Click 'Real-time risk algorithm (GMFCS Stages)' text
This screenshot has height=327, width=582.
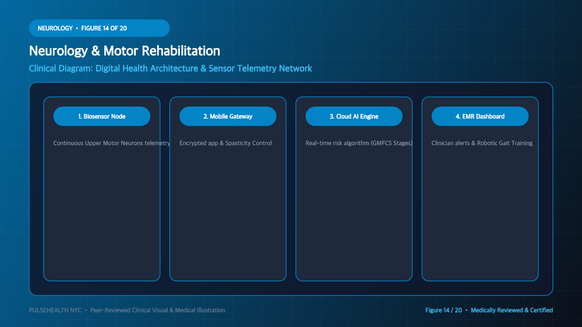point(359,143)
